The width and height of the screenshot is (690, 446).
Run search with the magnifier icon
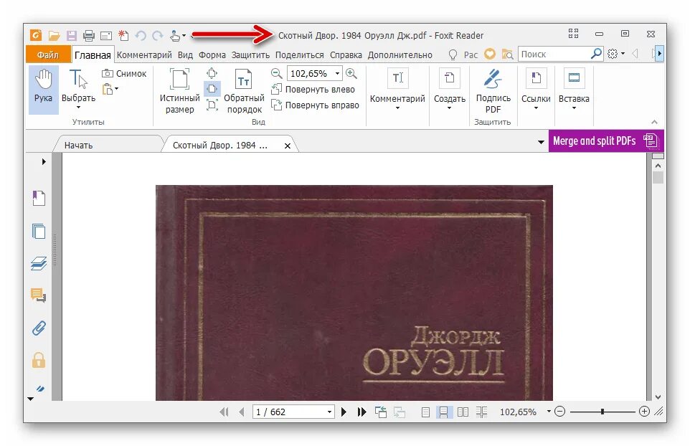596,54
